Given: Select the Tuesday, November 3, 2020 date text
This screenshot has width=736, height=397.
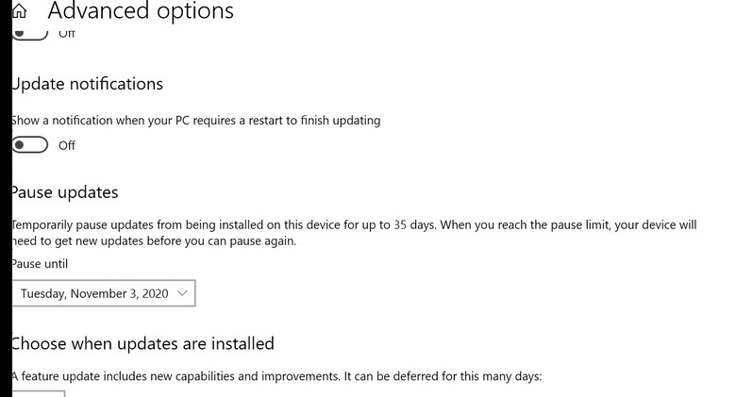Looking at the screenshot, I should [94, 293].
